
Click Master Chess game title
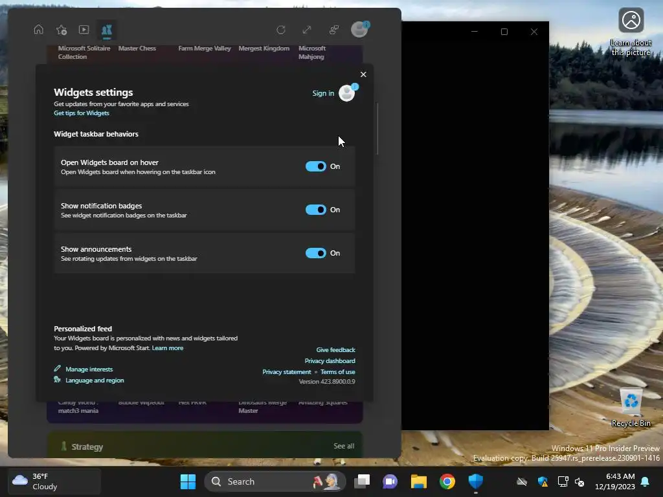pyautogui.click(x=137, y=48)
